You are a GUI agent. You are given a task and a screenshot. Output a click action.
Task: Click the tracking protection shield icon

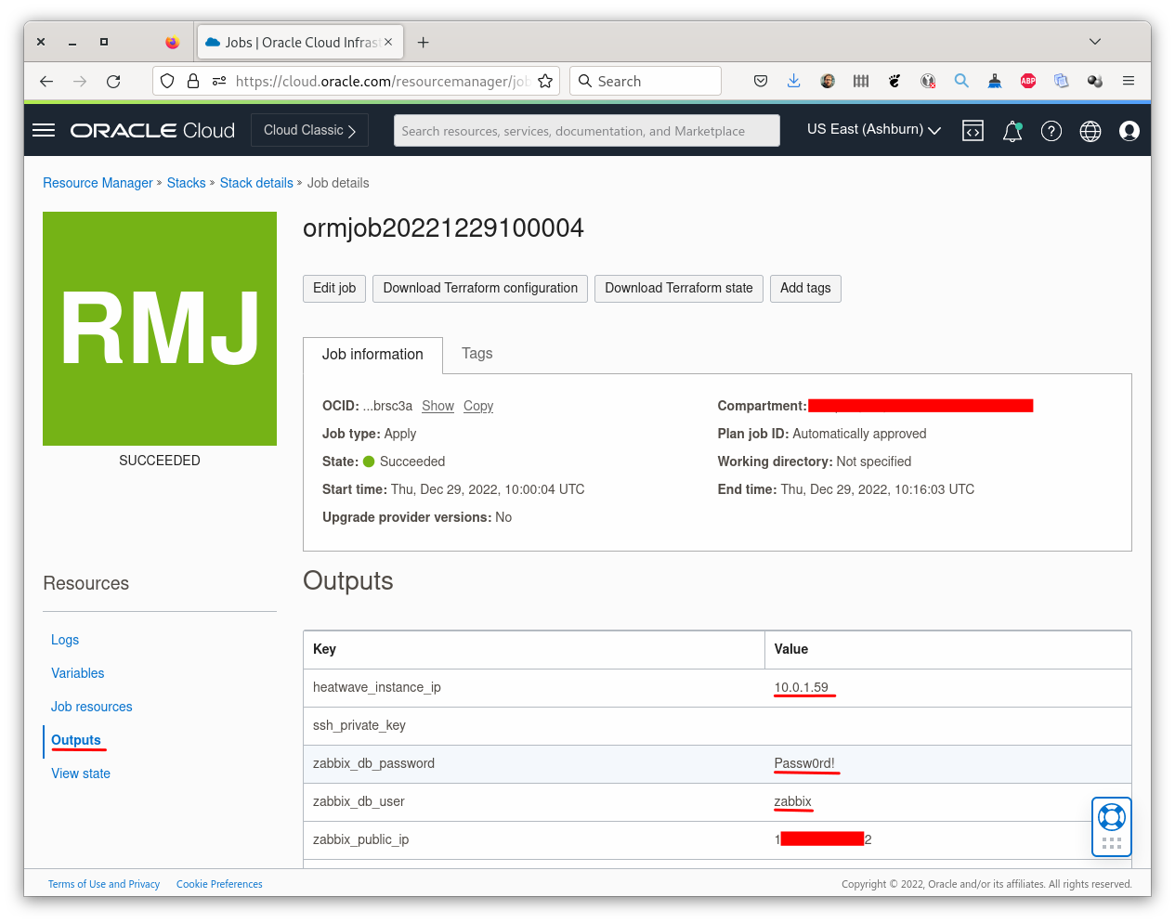167,81
